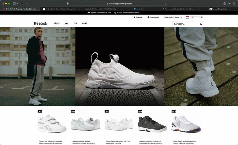This screenshot has height=145, width=238.
Task: Close the Reebok Cipők Webshop tab
Action: 1,9
